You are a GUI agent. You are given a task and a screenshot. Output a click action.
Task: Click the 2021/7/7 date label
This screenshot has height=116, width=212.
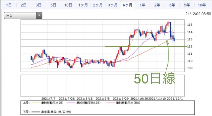click(x=48, y=99)
